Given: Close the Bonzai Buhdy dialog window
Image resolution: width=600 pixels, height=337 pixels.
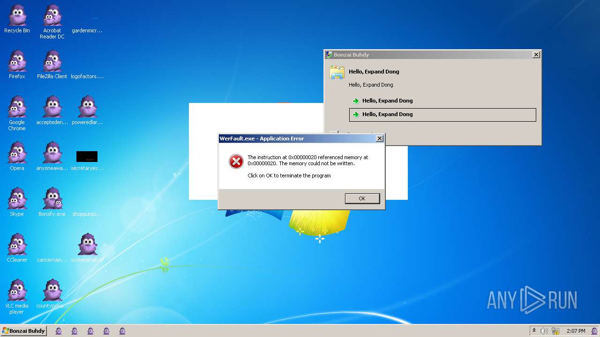Looking at the screenshot, I should 536,55.
